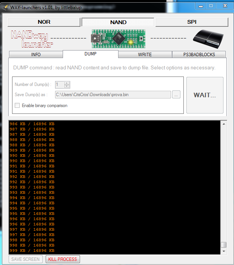Click the large WAIT... button
The width and height of the screenshot is (234, 265).
[205, 95]
